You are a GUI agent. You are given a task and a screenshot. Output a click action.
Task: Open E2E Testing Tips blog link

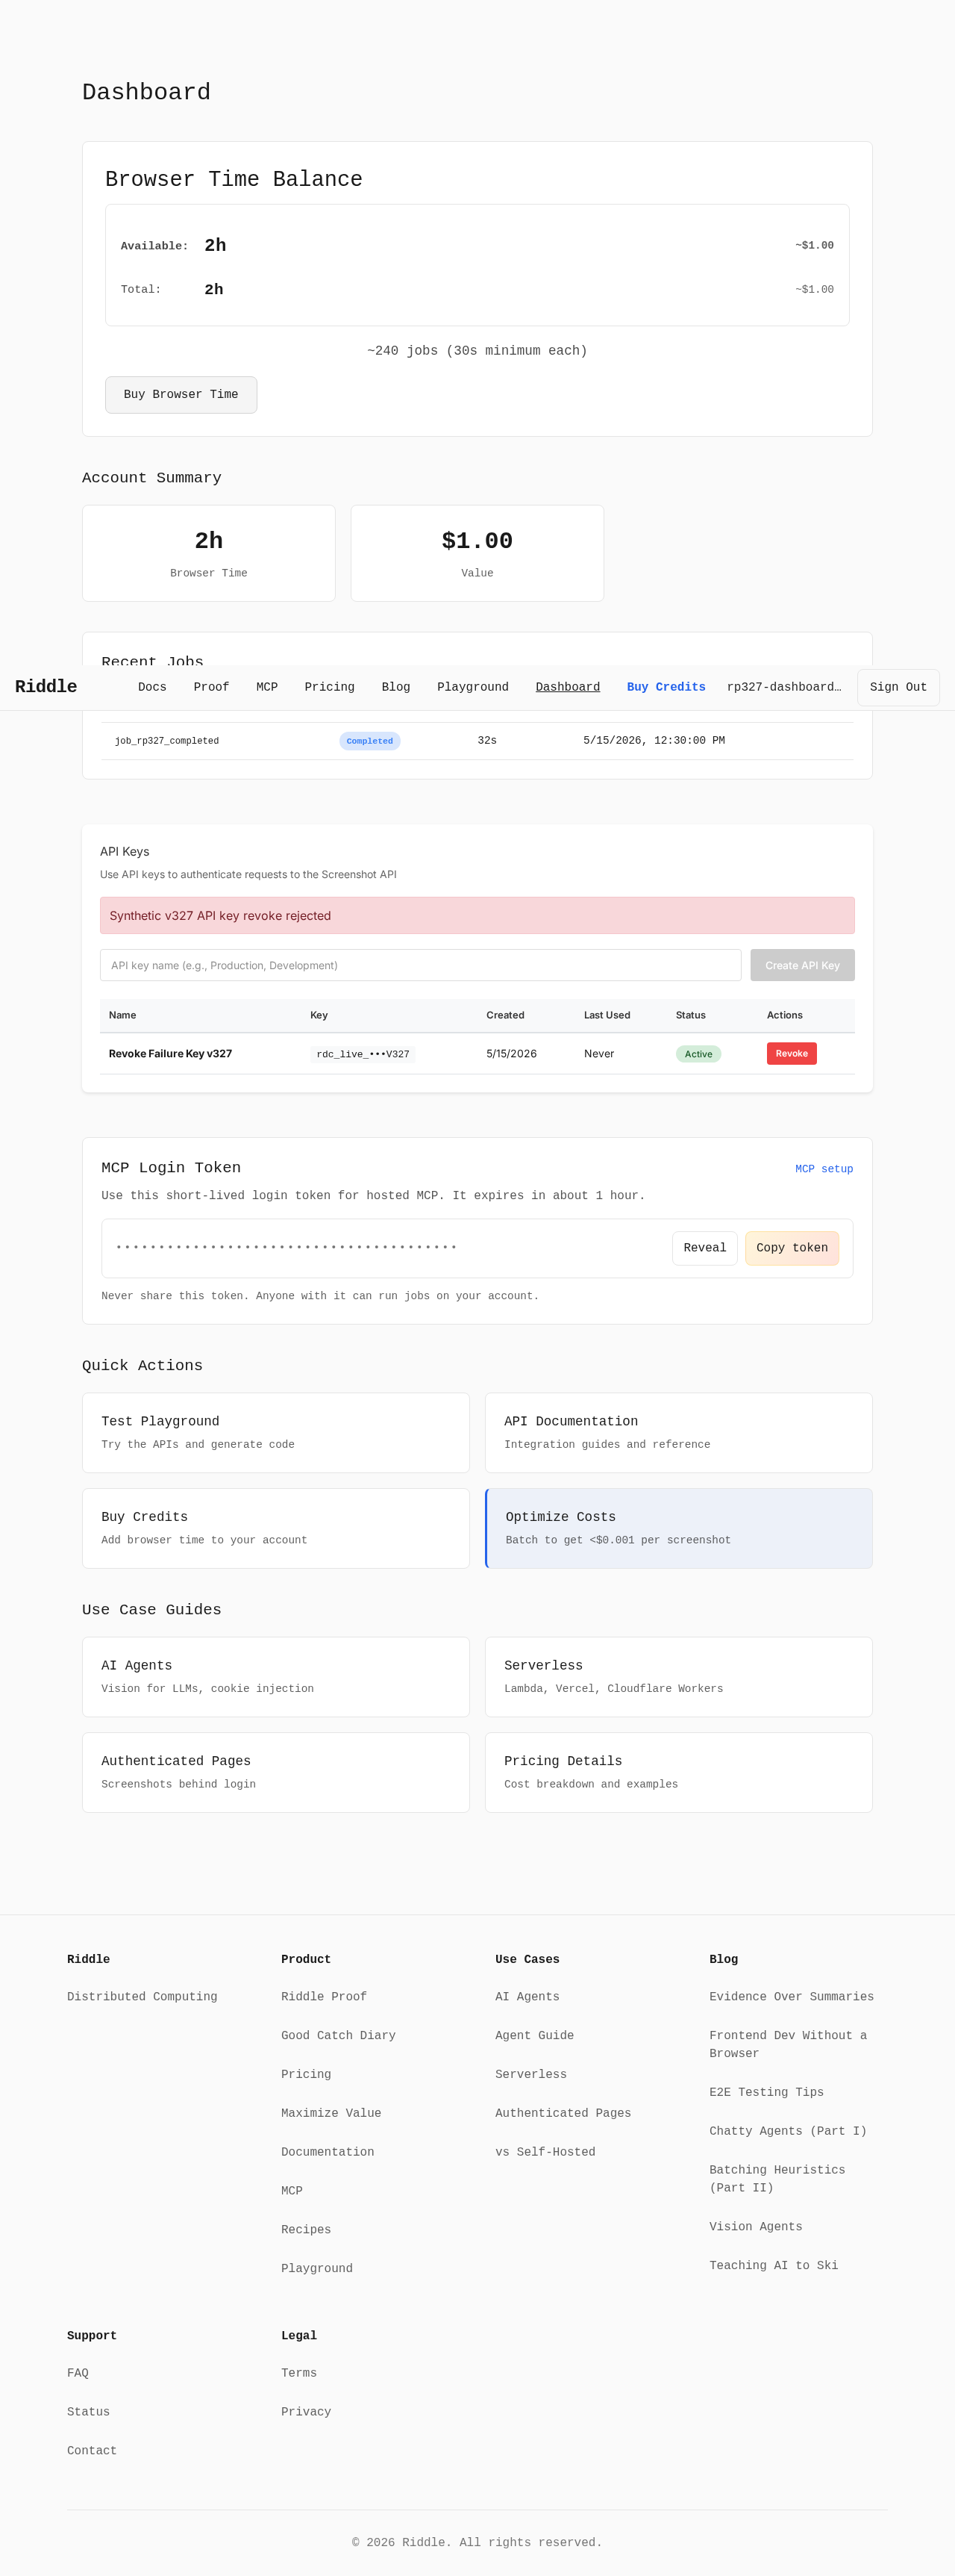766,2093
